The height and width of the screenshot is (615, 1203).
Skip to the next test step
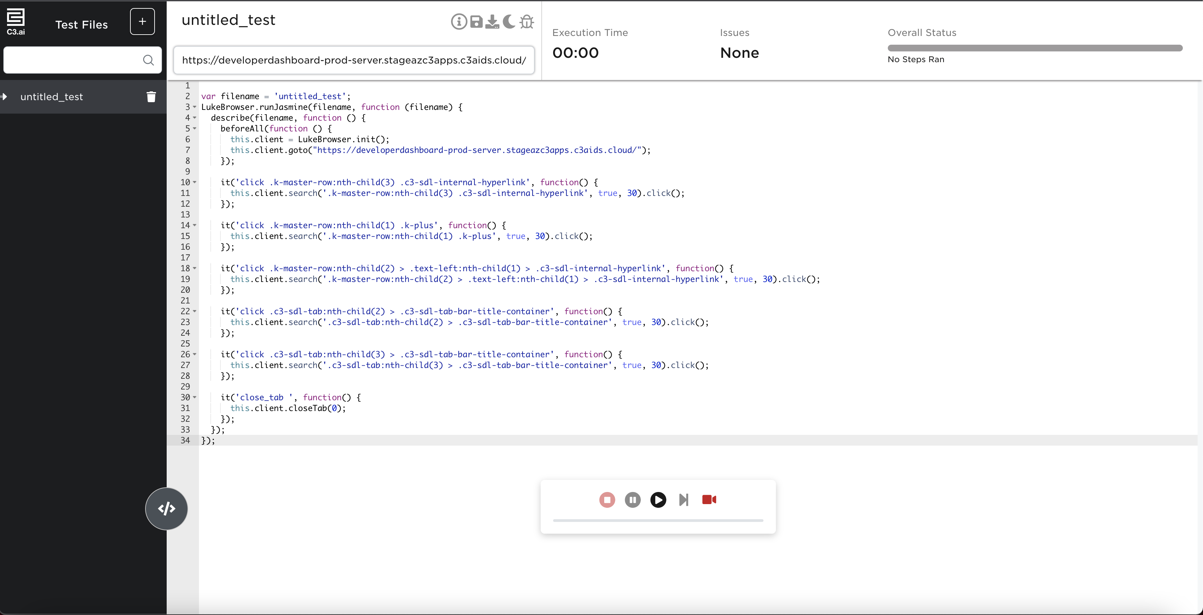(x=683, y=500)
